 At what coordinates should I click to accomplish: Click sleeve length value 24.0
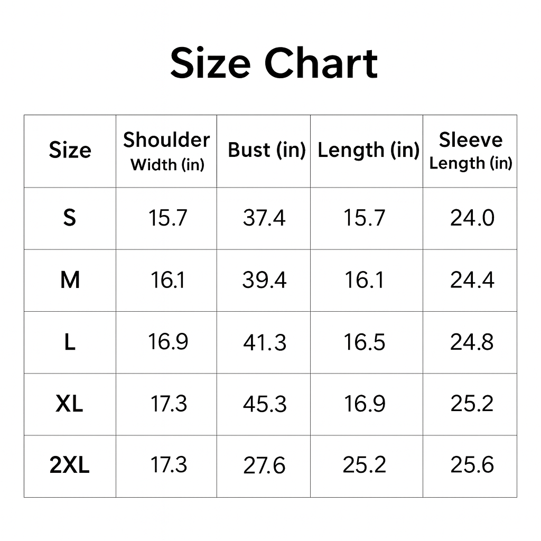pyautogui.click(x=472, y=218)
